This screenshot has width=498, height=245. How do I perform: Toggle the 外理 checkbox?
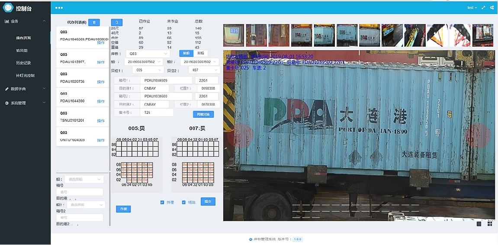[x=162, y=202]
